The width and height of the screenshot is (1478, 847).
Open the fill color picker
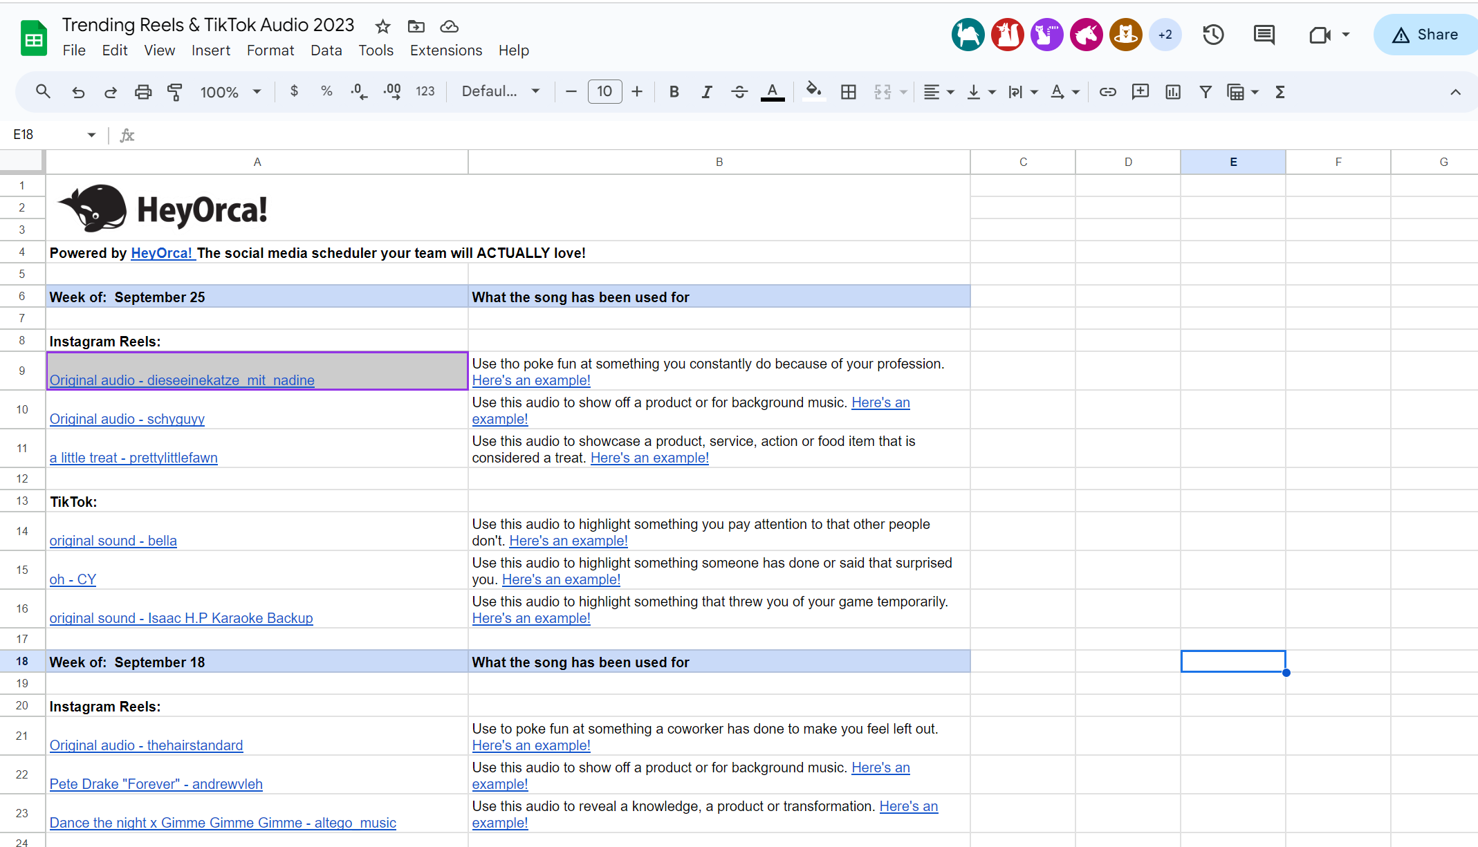[x=813, y=91]
